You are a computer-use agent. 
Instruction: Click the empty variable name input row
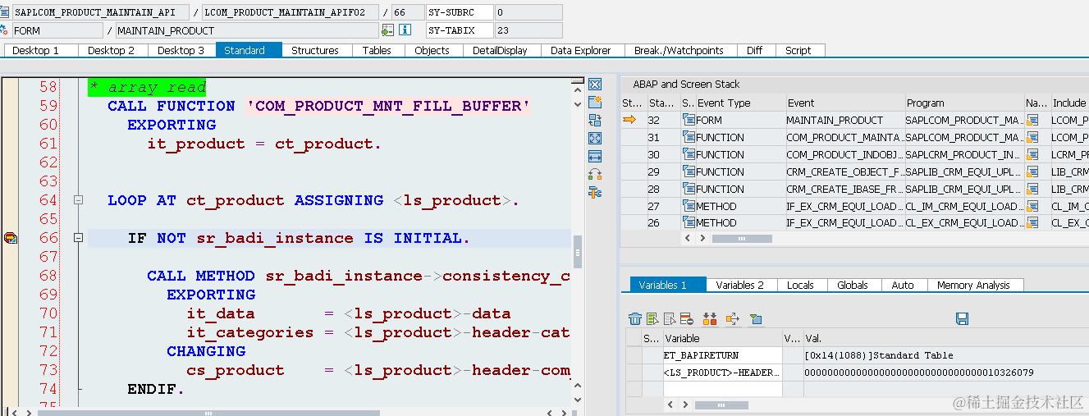tap(722, 388)
